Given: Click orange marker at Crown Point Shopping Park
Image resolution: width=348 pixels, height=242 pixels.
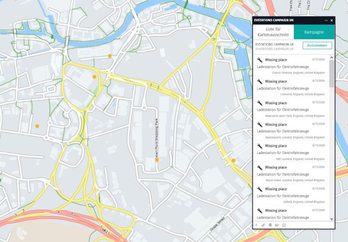Looking at the screenshot, I should 157,160.
